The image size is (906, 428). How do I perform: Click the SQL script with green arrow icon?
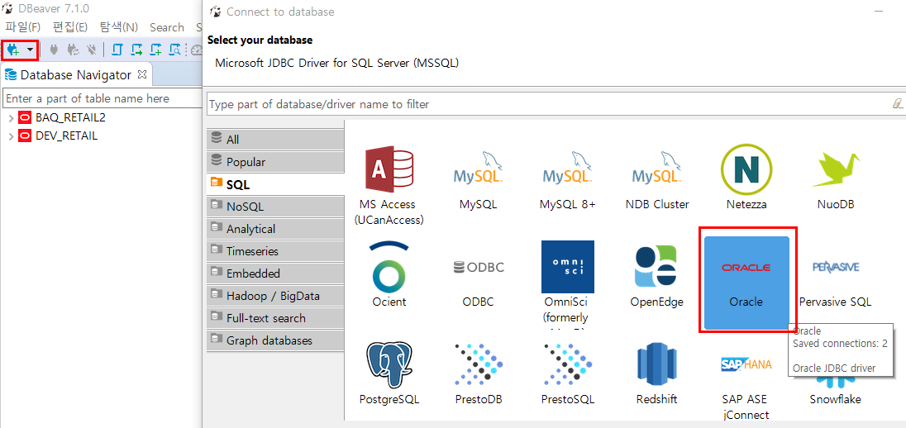pyautogui.click(x=136, y=50)
